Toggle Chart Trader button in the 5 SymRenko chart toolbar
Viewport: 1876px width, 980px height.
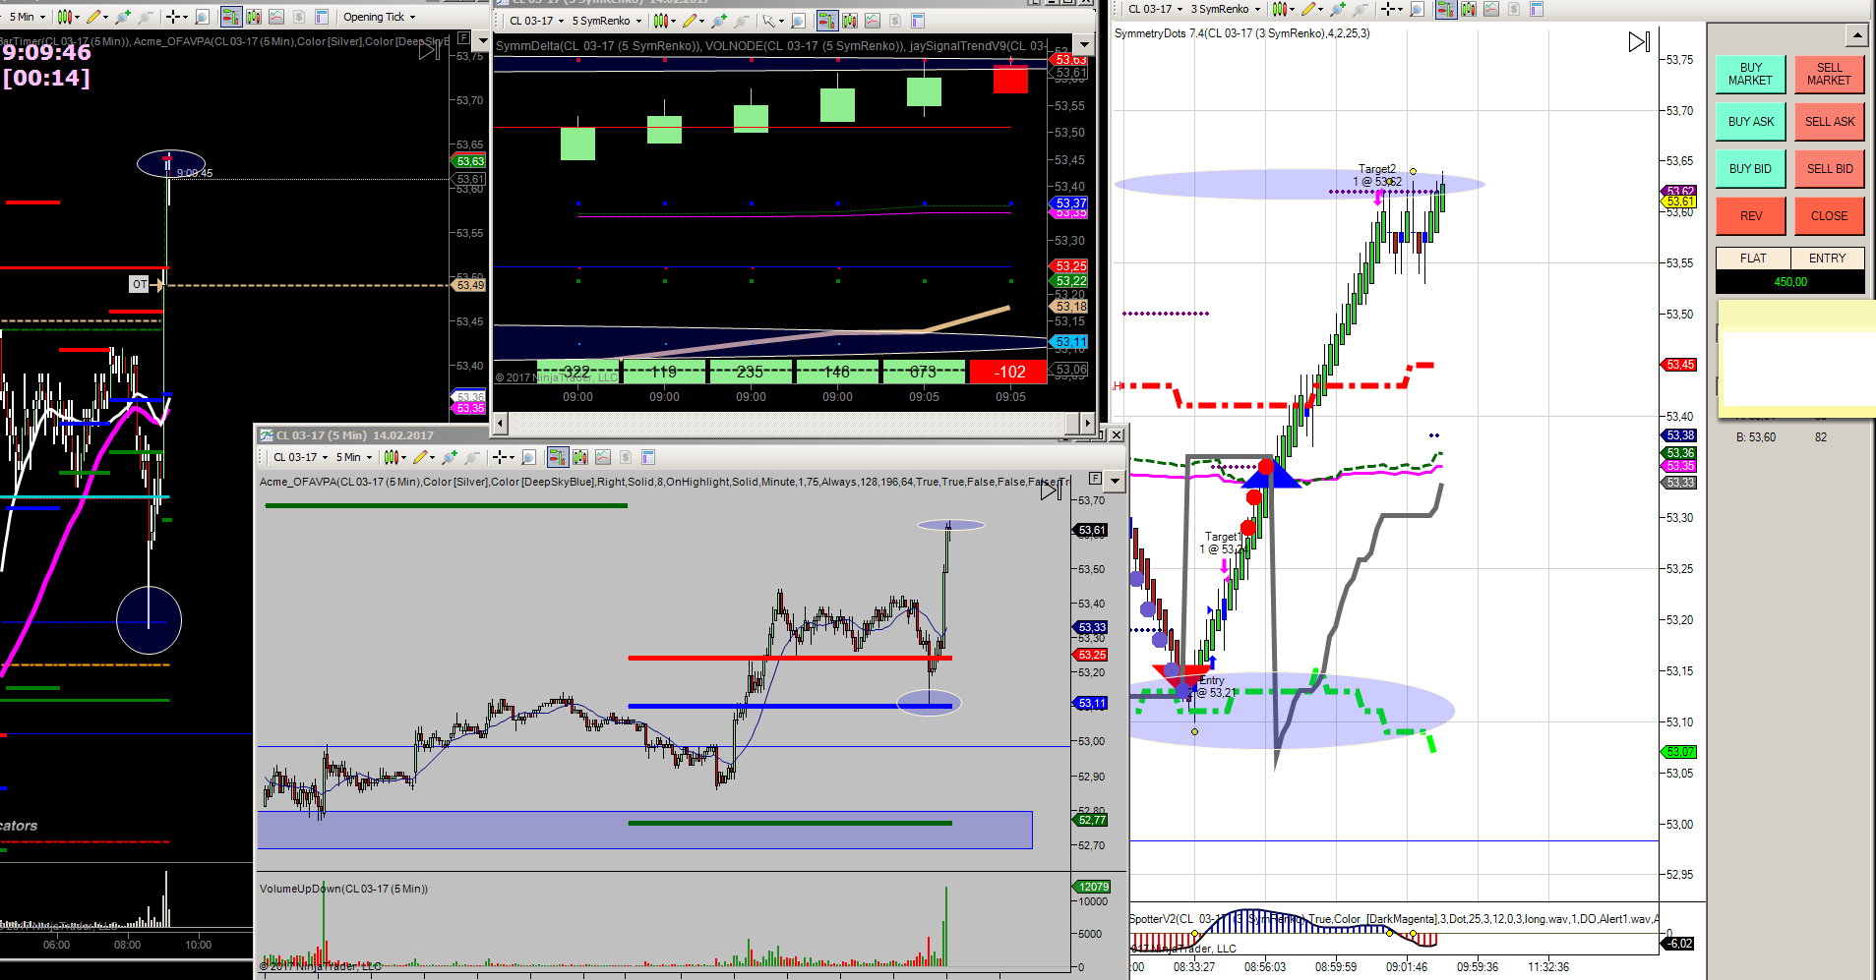[x=826, y=21]
